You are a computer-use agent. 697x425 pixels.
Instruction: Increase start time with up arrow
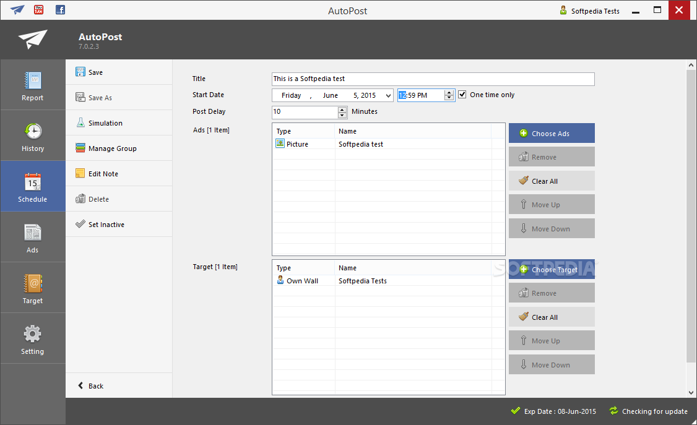click(x=449, y=92)
